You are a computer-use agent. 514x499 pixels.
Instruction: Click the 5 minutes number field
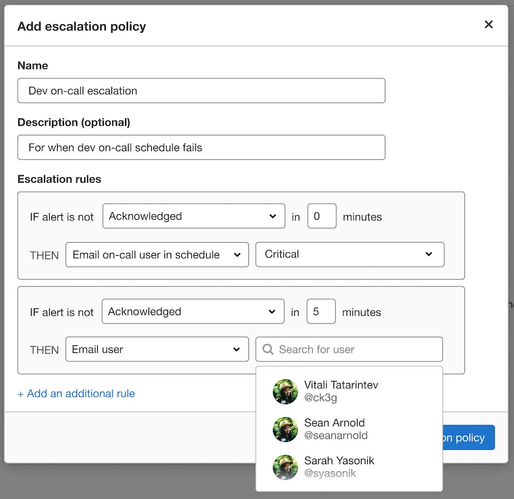[x=321, y=311]
